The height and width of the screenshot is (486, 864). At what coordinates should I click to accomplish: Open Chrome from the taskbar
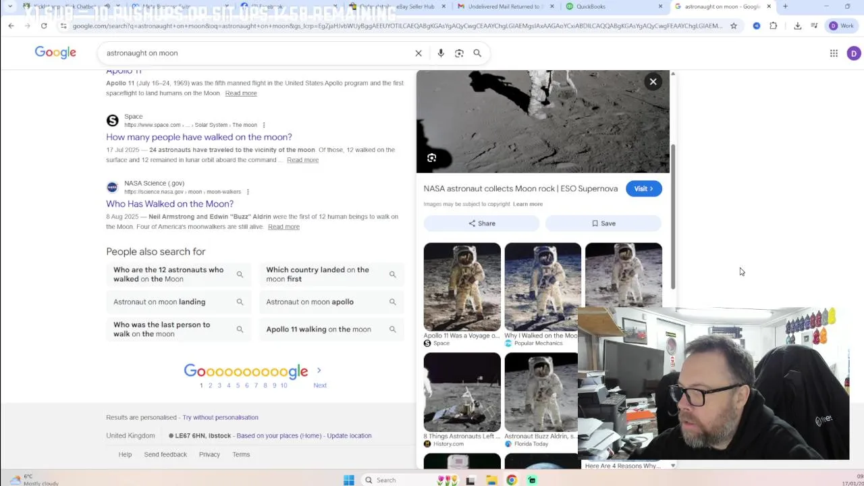tap(512, 480)
